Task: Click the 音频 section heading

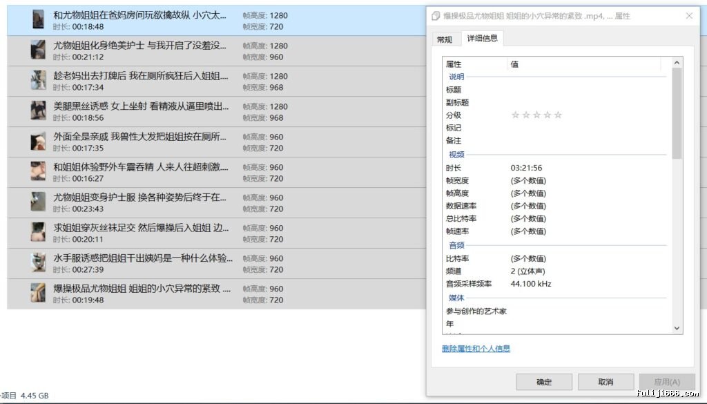Action: tap(456, 245)
